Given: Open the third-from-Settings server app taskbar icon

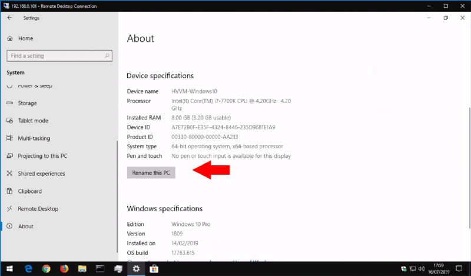Looking at the screenshot, I should [118, 269].
